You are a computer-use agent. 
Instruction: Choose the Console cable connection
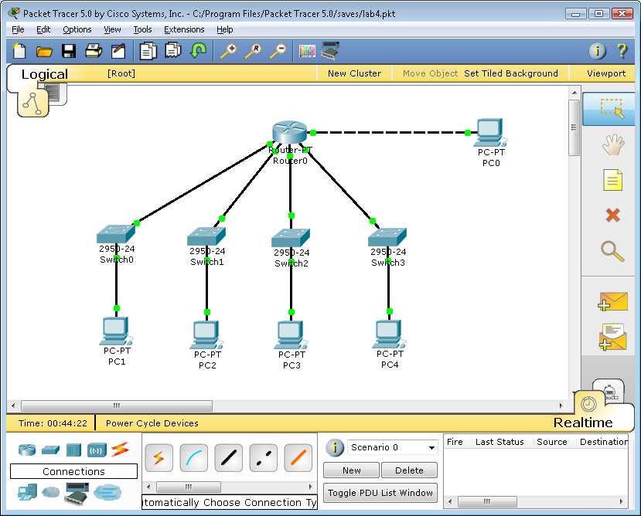194,457
